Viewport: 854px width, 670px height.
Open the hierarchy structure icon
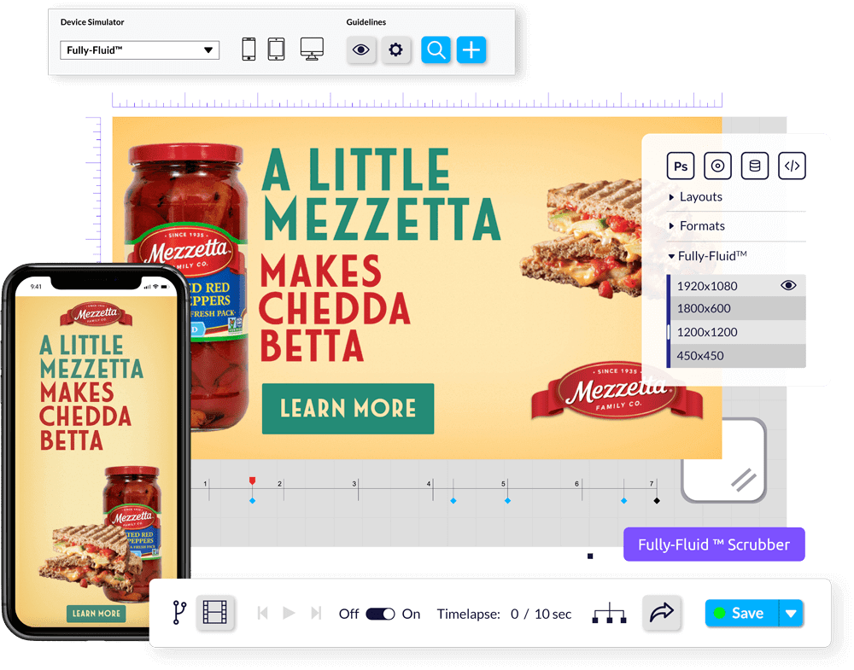609,614
